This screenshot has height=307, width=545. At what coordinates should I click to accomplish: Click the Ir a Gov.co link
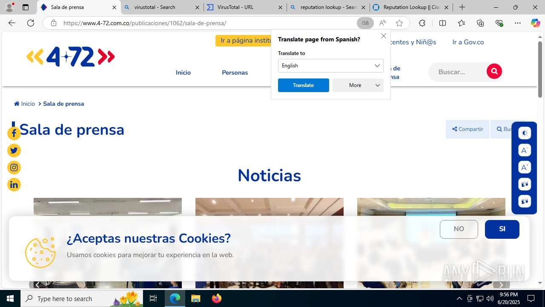coord(468,42)
